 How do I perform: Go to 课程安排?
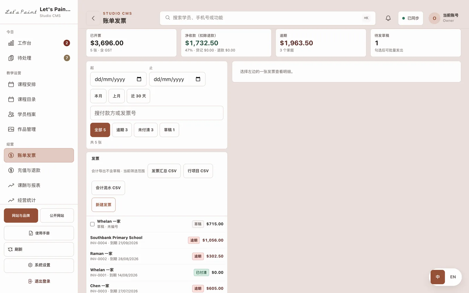(x=39, y=84)
